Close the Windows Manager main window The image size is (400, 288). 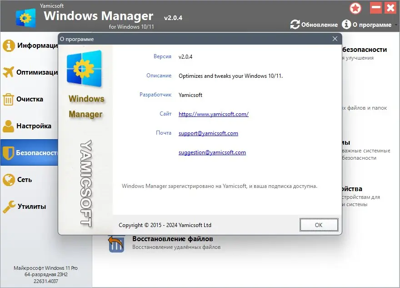(390, 8)
